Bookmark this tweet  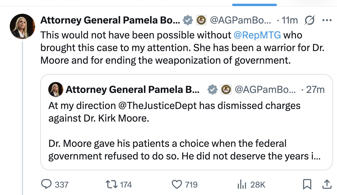(307, 184)
